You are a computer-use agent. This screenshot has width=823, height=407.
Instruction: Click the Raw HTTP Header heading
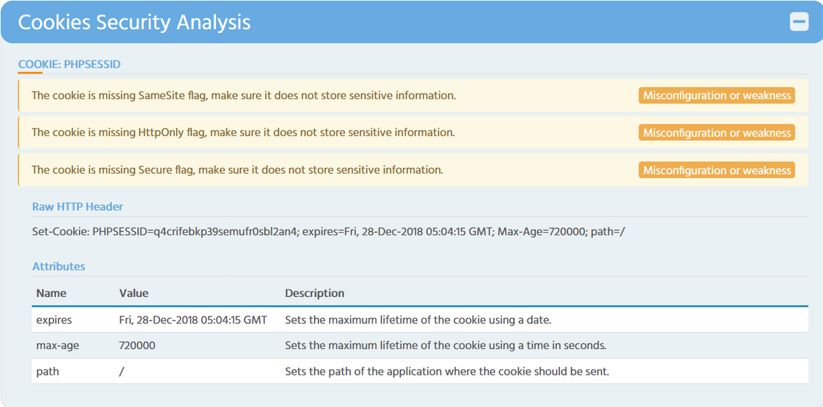tap(78, 207)
